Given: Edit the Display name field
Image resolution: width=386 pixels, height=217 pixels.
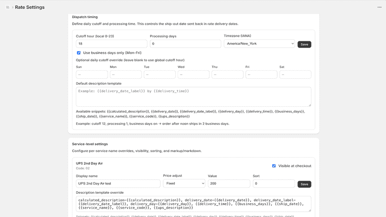Looking at the screenshot, I should 118,183.
